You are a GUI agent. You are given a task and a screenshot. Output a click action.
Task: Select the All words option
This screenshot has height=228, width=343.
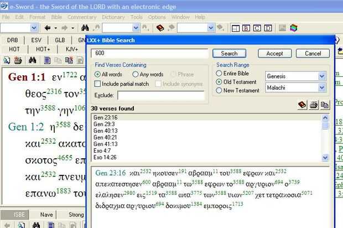[108, 74]
